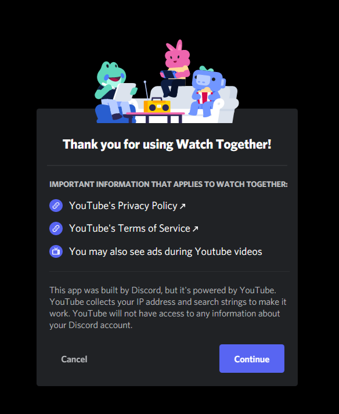Click the Thank you for using Watch Together heading
The width and height of the screenshot is (339, 414).
click(x=167, y=144)
